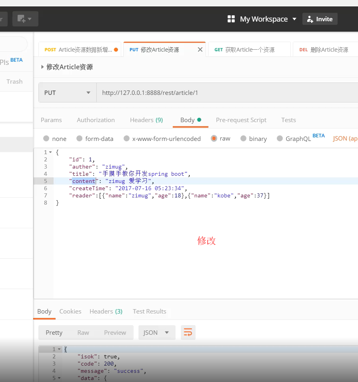Open the response JSON format dropdown
This screenshot has width=358, height=382.
(x=157, y=332)
